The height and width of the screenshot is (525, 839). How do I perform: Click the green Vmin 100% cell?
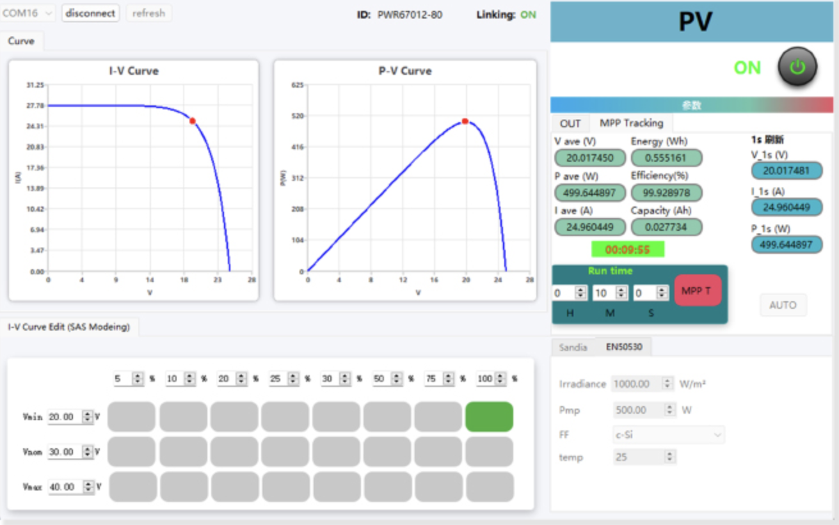point(489,417)
